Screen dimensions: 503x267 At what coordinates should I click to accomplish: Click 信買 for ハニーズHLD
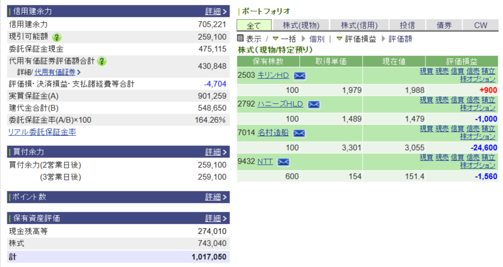(x=457, y=100)
